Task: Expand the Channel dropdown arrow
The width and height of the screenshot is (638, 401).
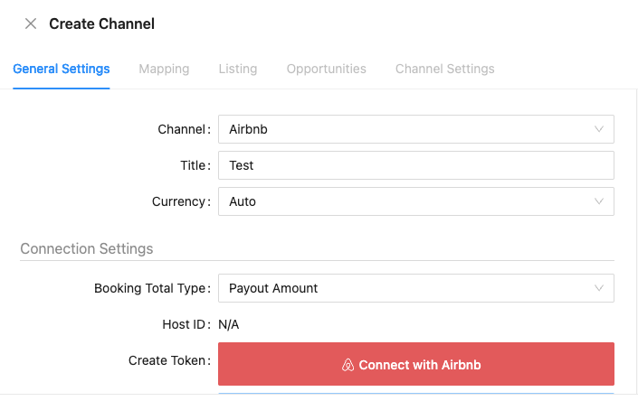Action: click(x=598, y=129)
